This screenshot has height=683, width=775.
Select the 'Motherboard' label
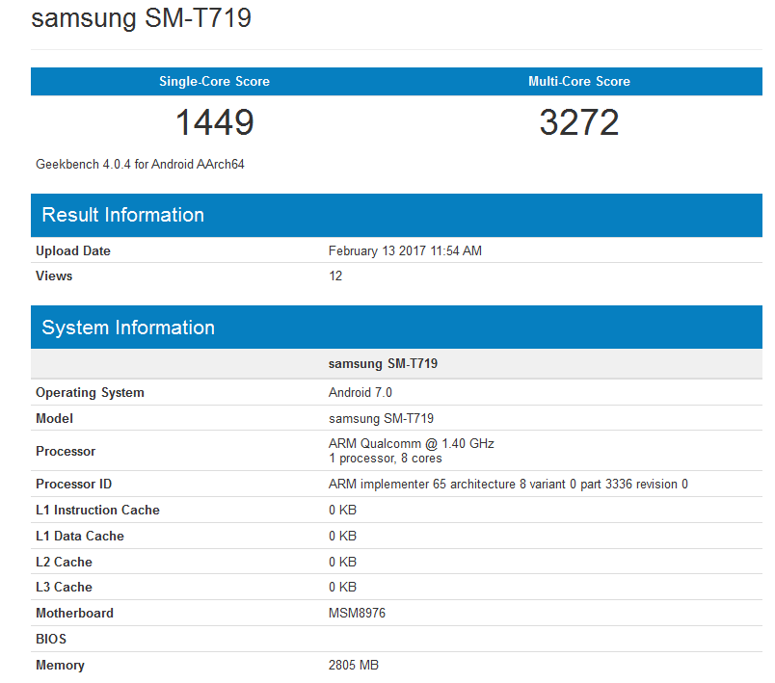tap(74, 614)
